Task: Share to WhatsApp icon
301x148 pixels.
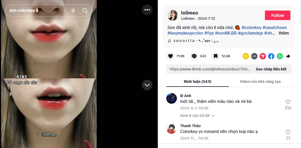Action: pos(280,56)
